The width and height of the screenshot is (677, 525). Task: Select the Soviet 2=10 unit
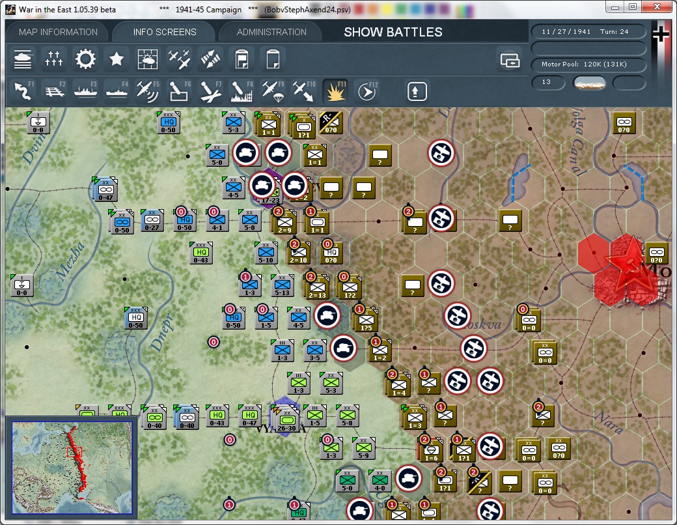[298, 253]
